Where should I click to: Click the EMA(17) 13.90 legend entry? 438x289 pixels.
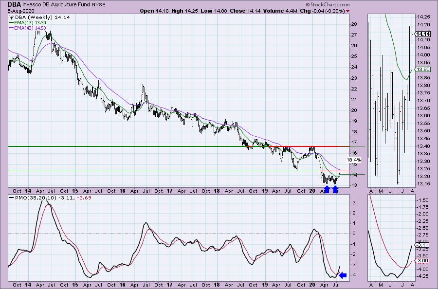tap(30, 22)
